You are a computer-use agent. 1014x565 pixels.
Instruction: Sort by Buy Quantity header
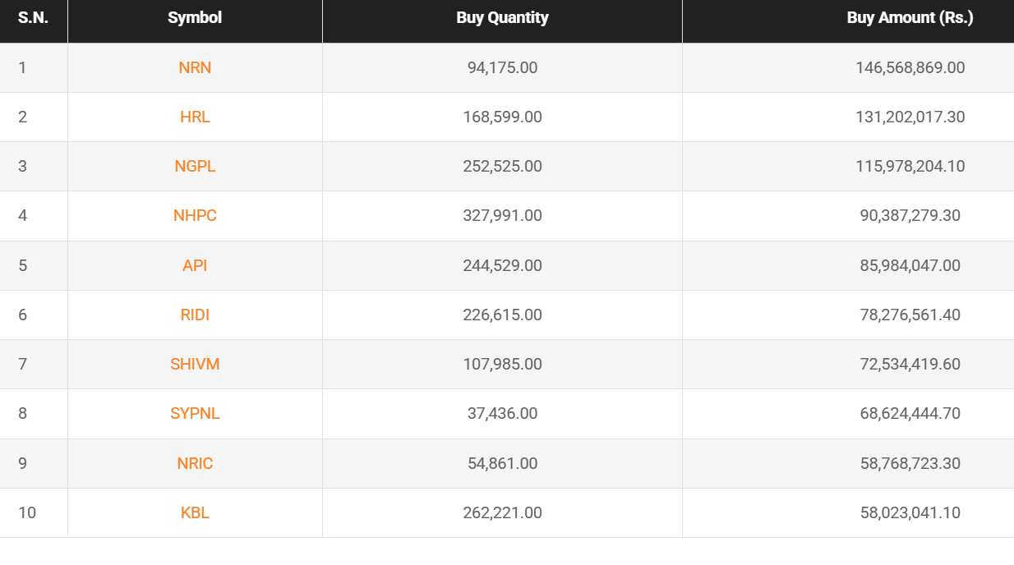(502, 17)
